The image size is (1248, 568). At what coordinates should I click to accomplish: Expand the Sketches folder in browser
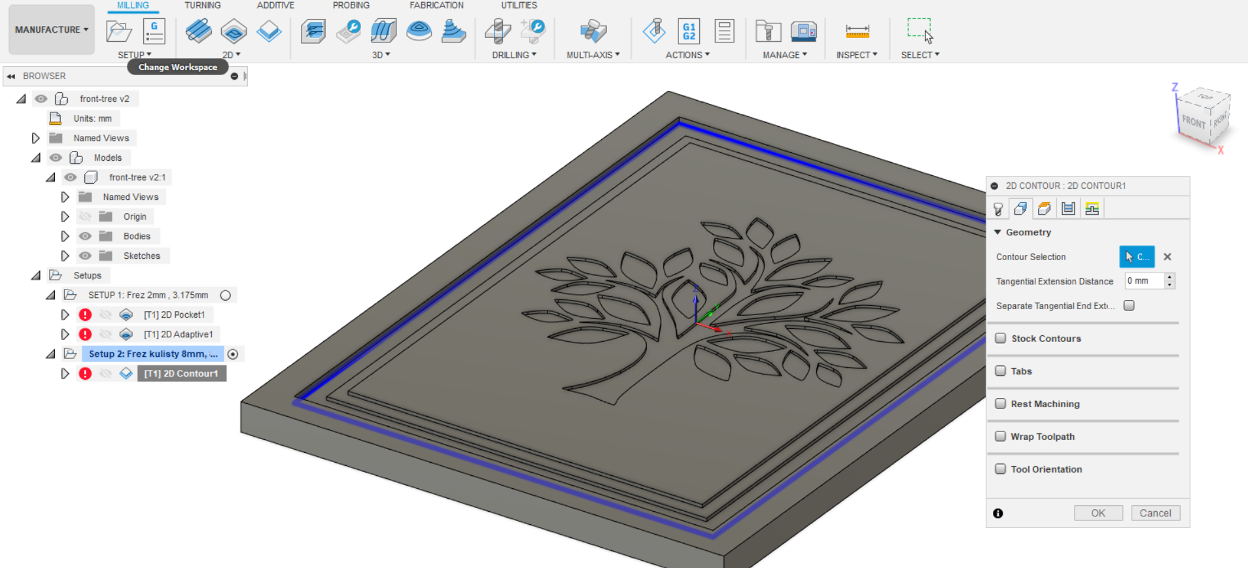pyautogui.click(x=65, y=256)
